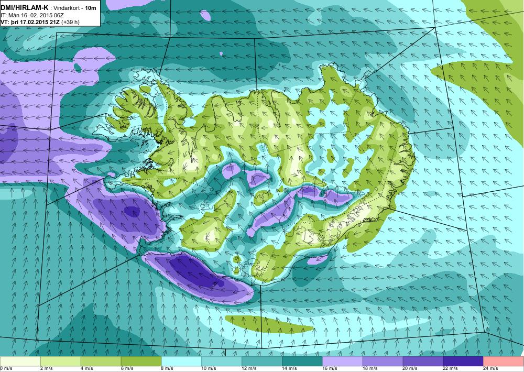
Task: Select the yellow-green 4–6 m/s legend swatch
Action: click(x=101, y=362)
